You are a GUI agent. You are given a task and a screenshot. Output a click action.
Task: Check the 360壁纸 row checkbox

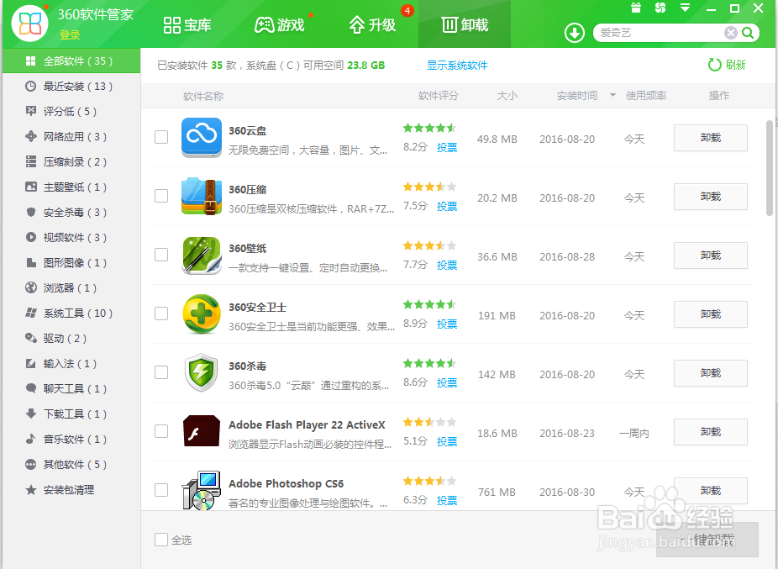point(161,255)
